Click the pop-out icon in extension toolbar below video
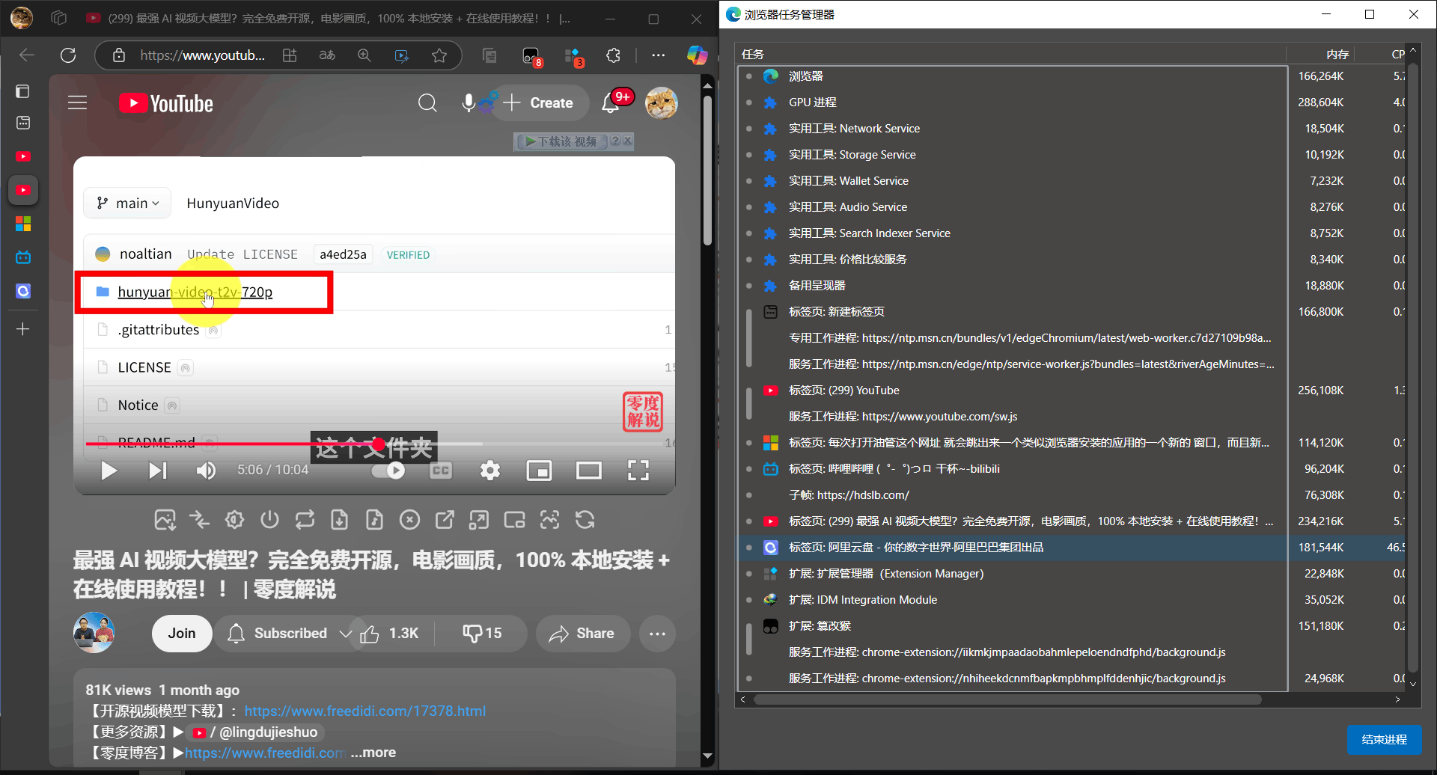 (x=445, y=520)
